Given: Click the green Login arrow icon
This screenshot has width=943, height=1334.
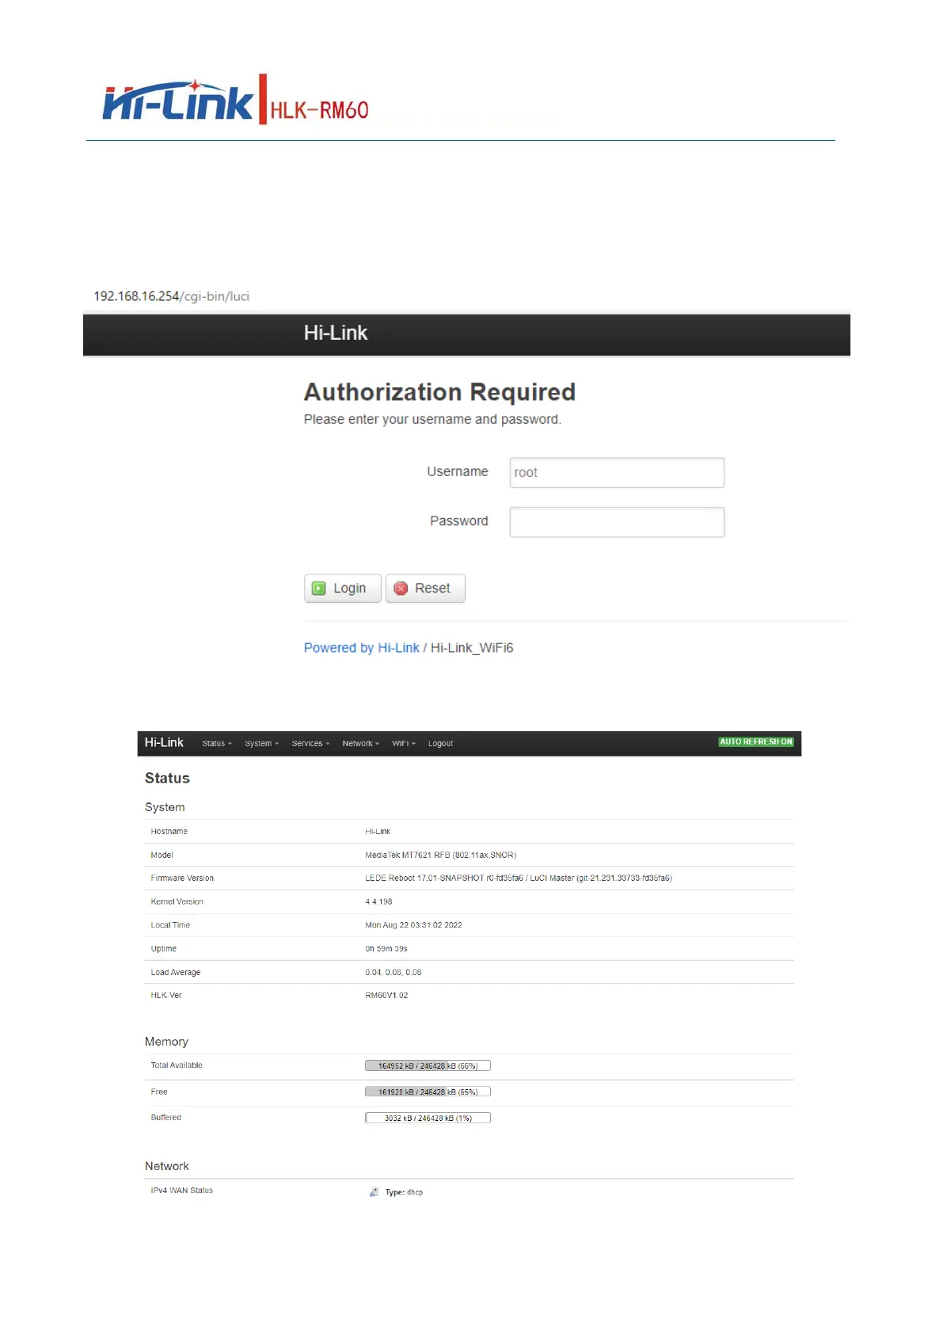Looking at the screenshot, I should coord(319,589).
